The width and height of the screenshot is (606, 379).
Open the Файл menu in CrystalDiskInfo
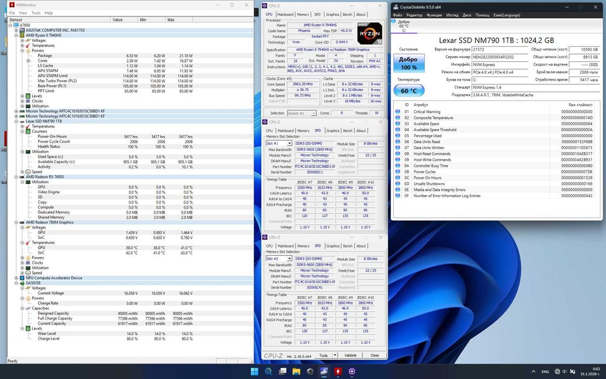398,15
